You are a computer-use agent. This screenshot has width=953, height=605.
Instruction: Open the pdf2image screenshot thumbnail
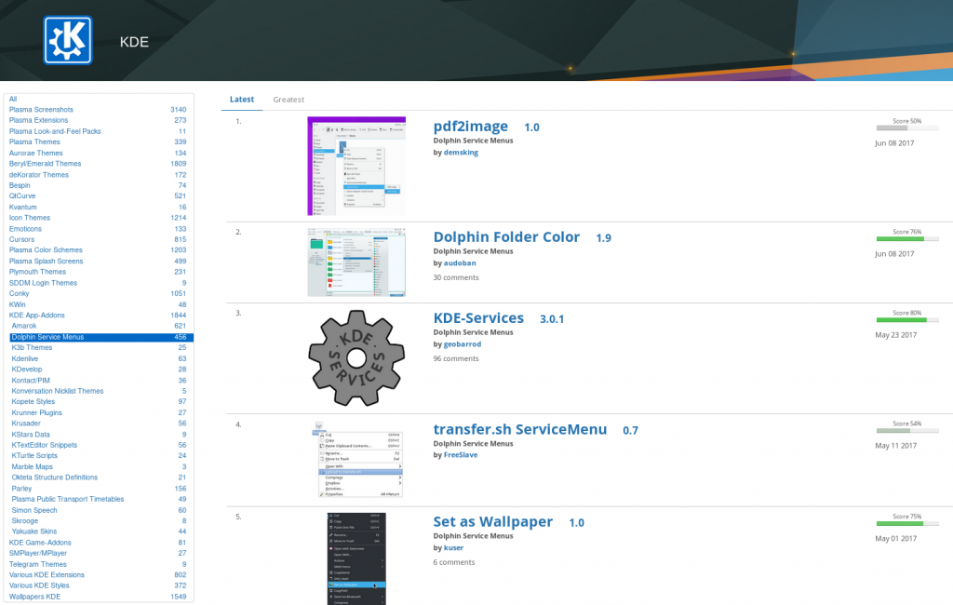click(356, 166)
